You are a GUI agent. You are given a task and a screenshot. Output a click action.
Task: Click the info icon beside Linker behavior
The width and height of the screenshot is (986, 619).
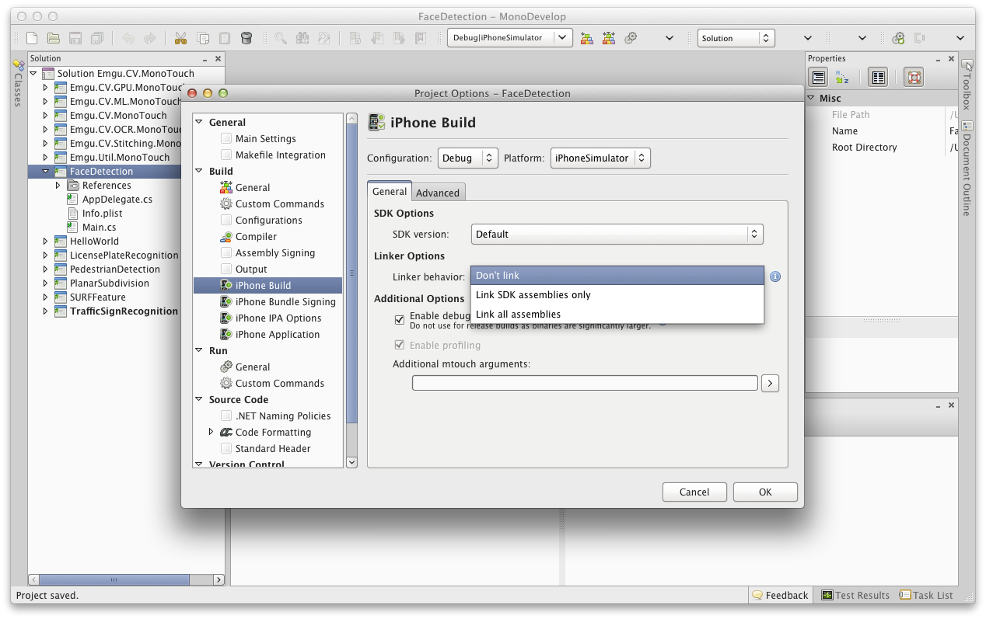click(x=775, y=276)
